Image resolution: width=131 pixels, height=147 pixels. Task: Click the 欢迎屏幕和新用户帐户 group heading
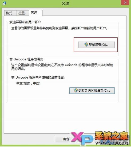[25, 22]
